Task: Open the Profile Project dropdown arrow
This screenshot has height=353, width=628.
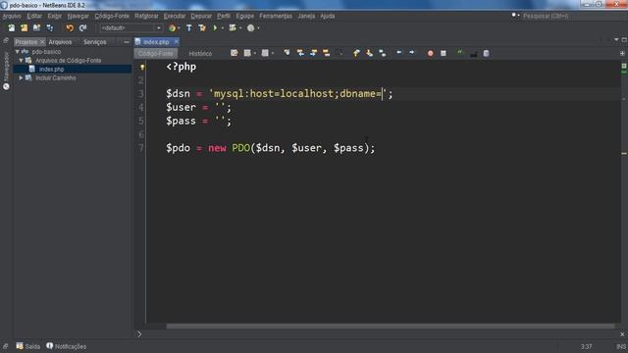Action: pyautogui.click(x=258, y=28)
